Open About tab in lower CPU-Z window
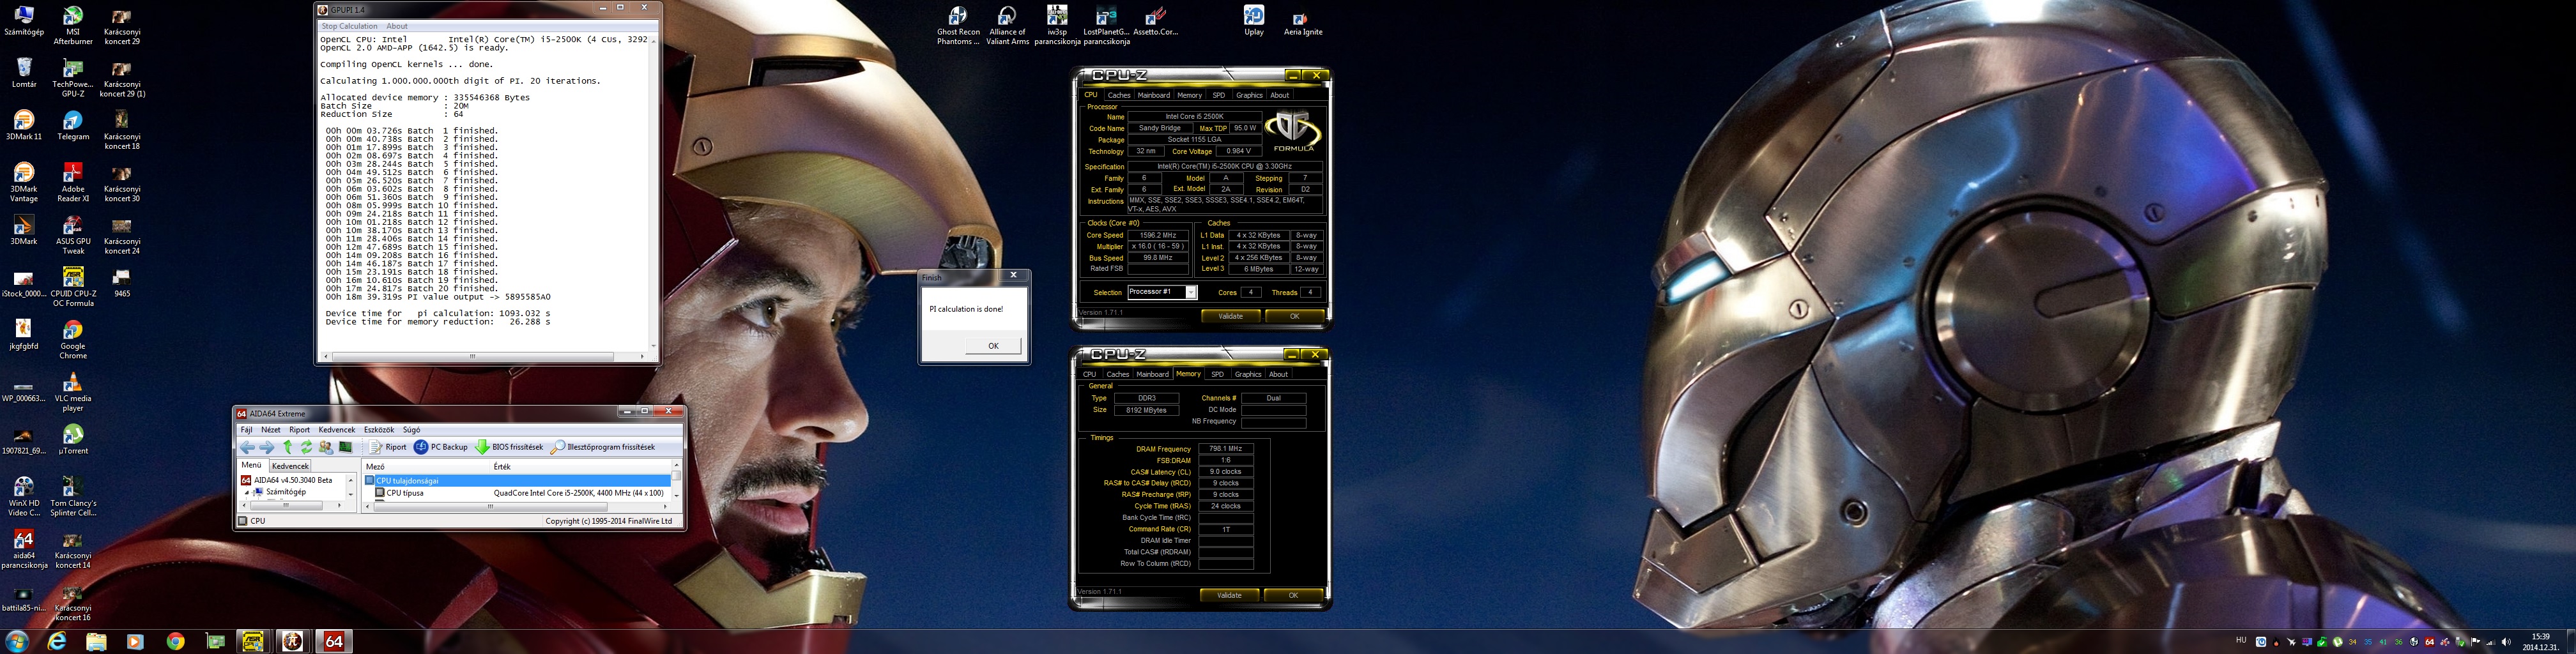 [x=1278, y=374]
